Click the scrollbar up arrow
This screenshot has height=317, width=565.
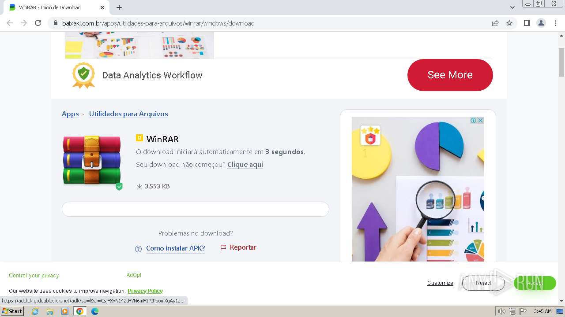point(561,35)
